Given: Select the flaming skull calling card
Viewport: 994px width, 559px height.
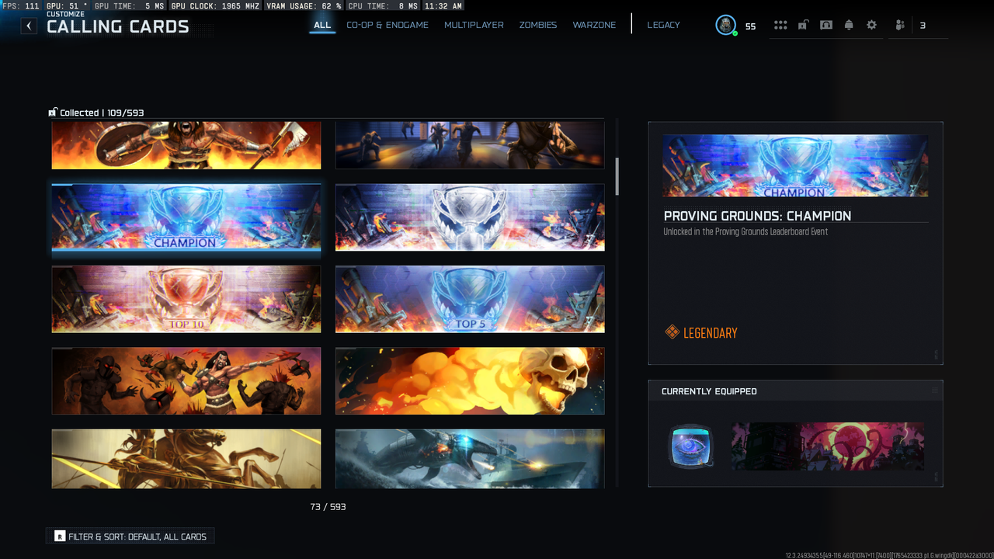Looking at the screenshot, I should tap(470, 380).
